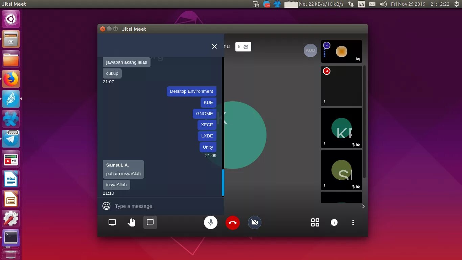Open the participants count indicator

tap(243, 46)
